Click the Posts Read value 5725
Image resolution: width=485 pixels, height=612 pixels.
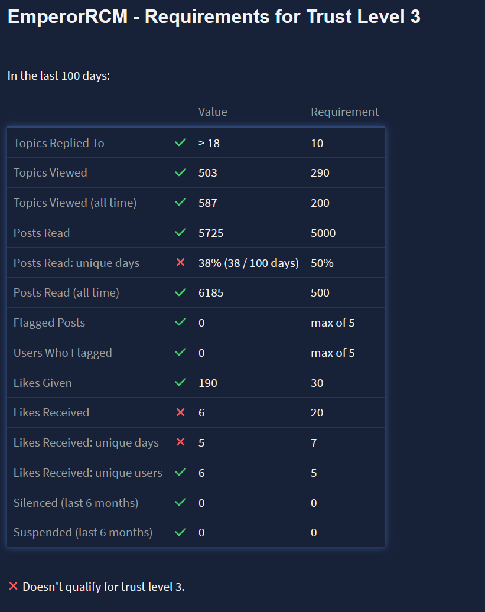(x=211, y=233)
